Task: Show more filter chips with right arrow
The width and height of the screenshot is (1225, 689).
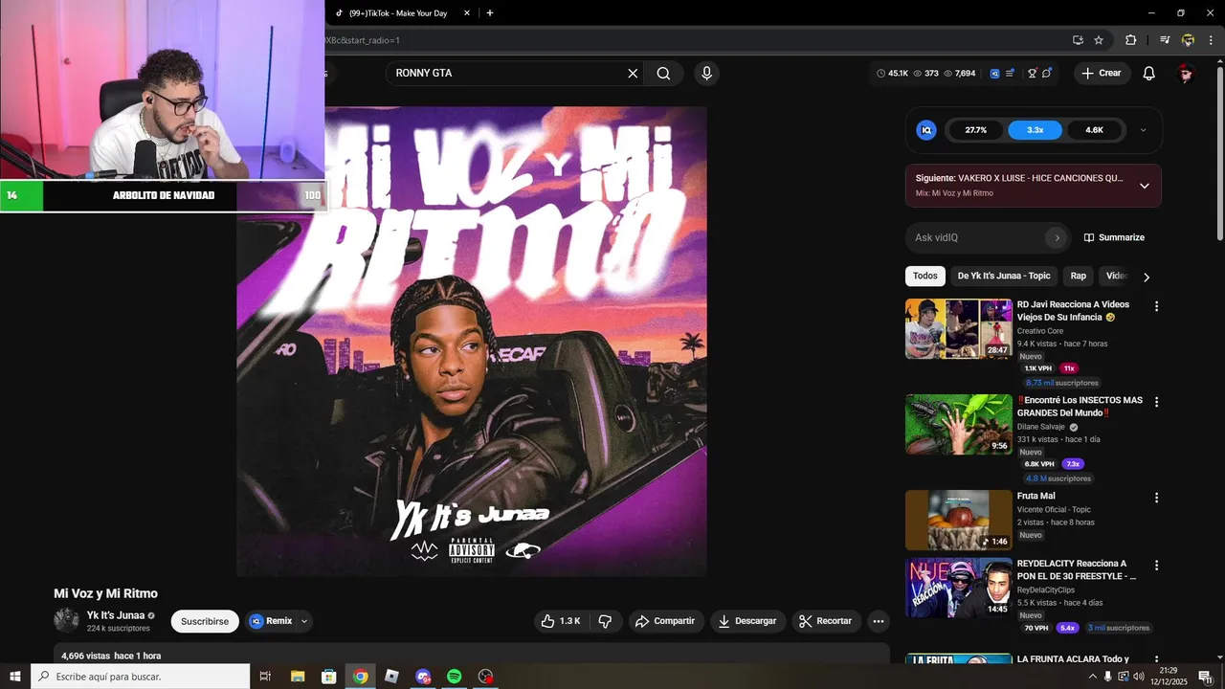Action: 1147,277
